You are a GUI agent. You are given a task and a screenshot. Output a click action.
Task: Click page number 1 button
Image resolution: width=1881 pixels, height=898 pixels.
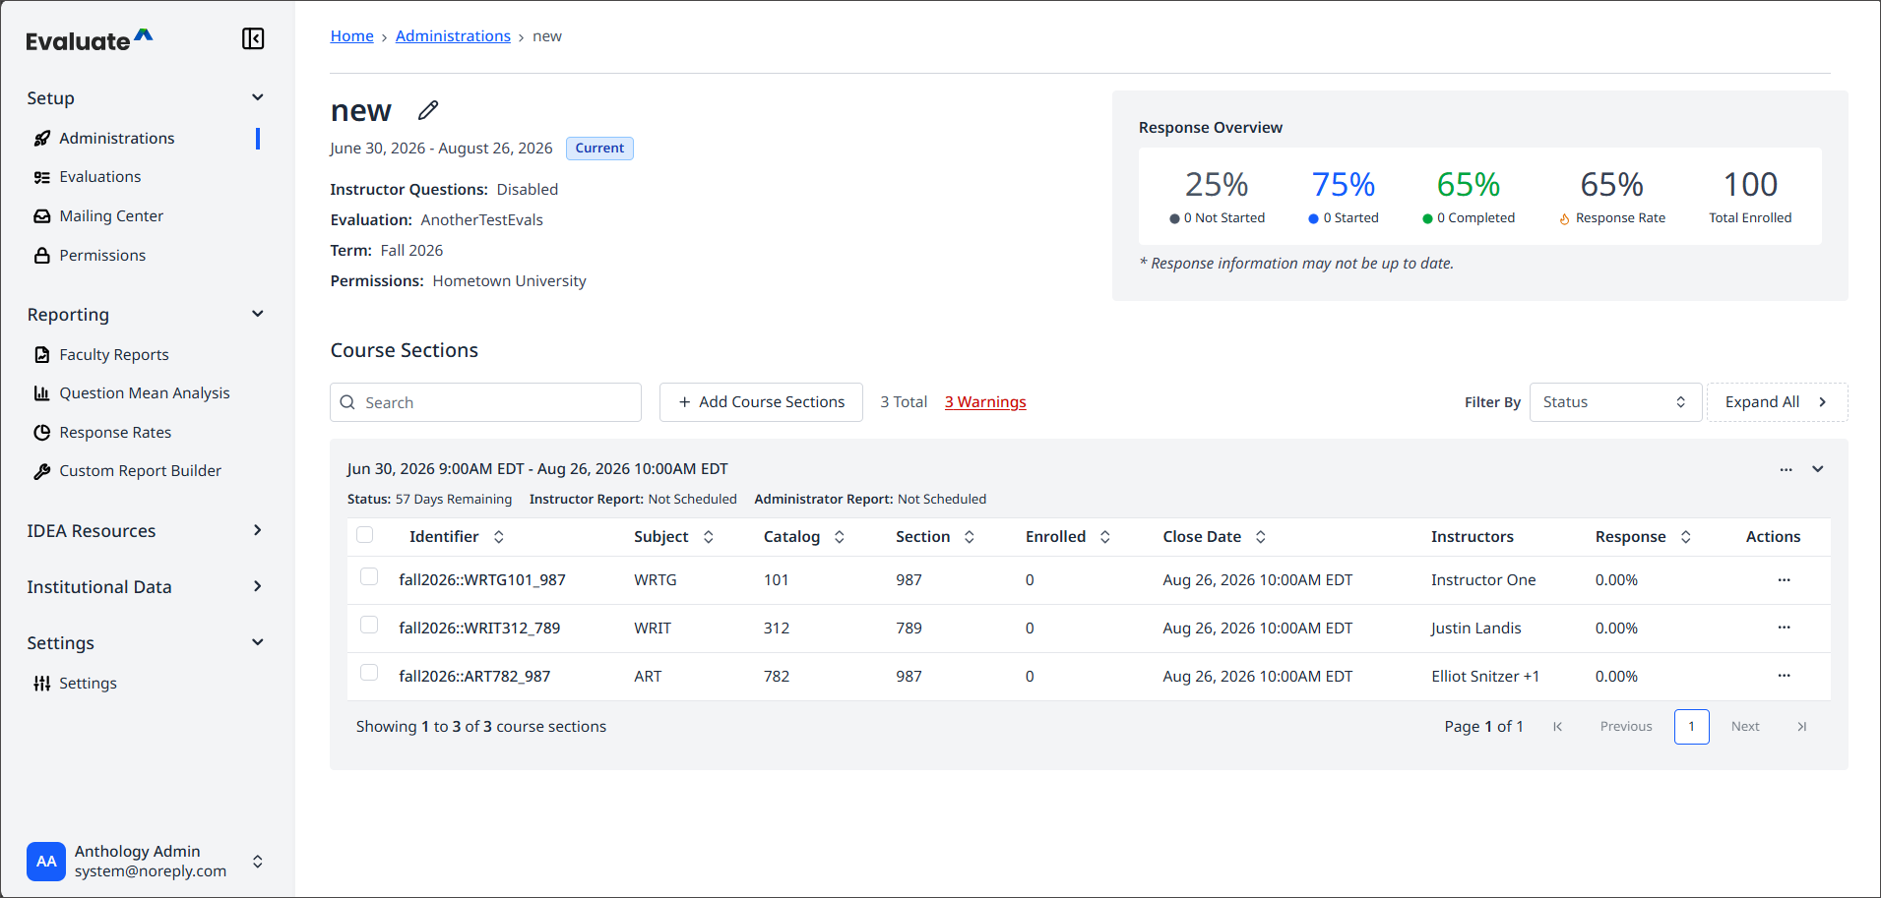click(x=1692, y=727)
